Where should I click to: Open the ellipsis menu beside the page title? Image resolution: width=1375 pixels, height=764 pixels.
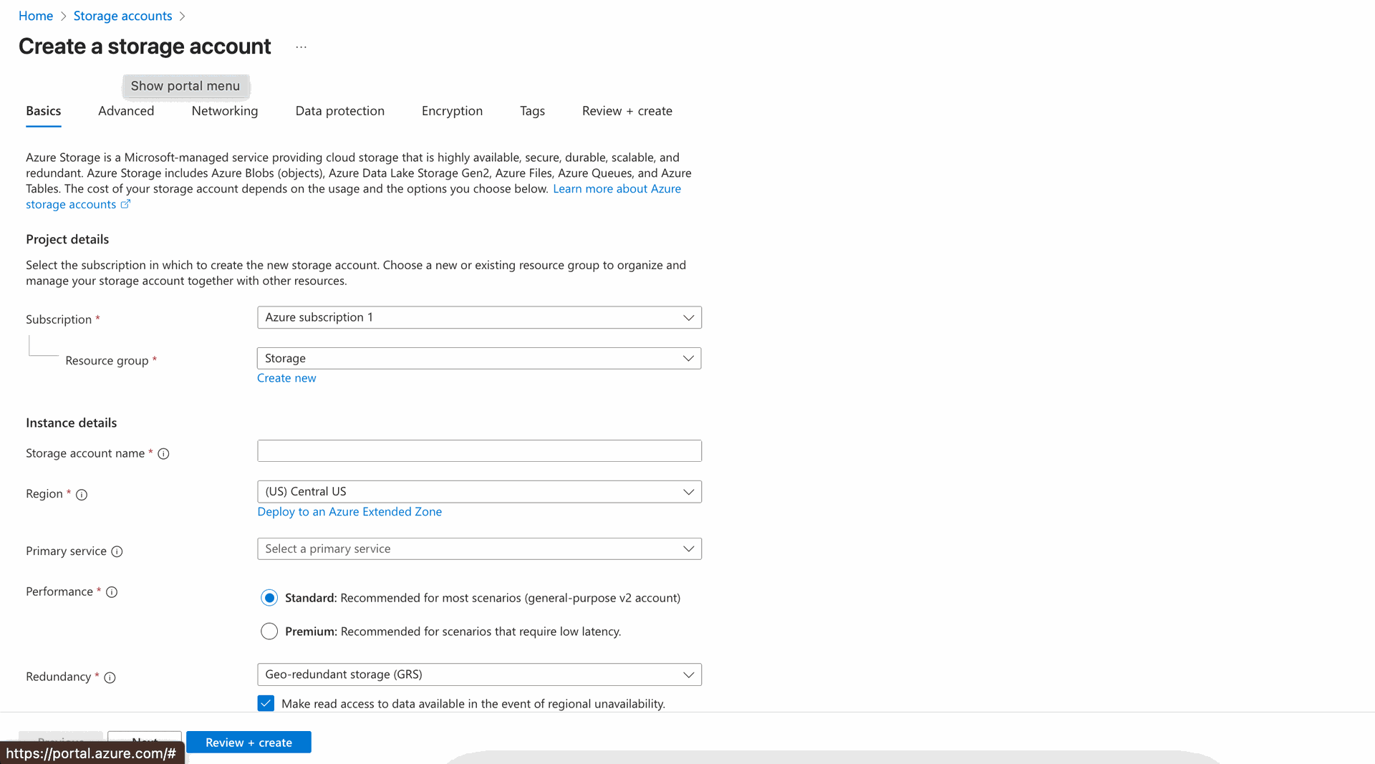pyautogui.click(x=301, y=47)
